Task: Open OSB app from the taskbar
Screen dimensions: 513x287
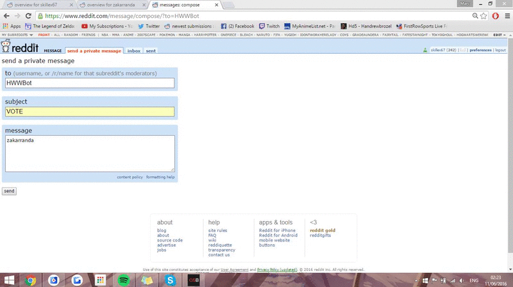Action: (x=194, y=280)
